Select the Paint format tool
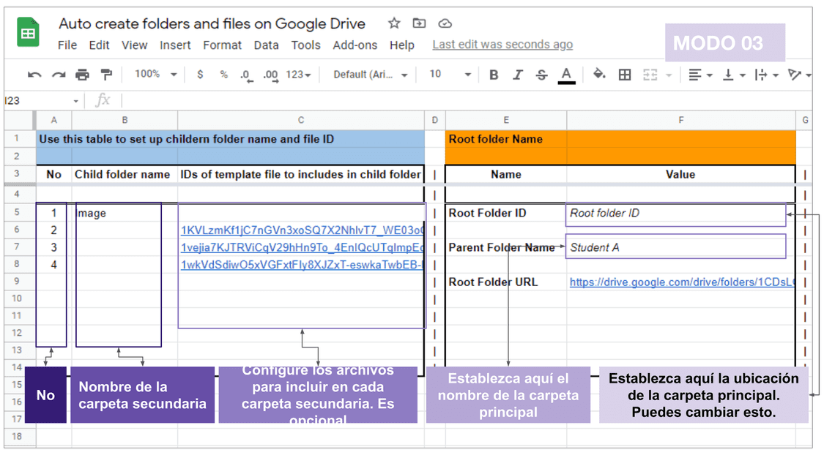Viewport: 835px width, 455px height. point(106,75)
